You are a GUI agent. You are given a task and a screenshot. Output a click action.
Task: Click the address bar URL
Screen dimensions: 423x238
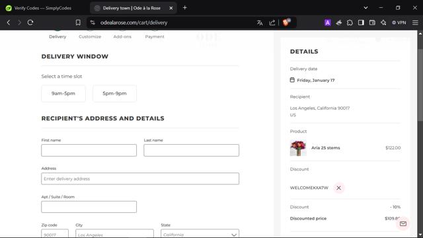pos(134,22)
